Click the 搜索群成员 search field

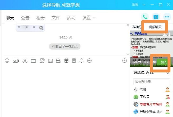[x=149, y=82]
